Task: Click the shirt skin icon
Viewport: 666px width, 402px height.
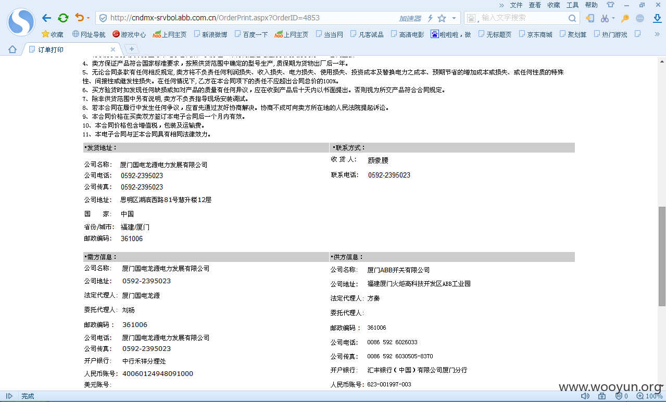Action: (610, 5)
